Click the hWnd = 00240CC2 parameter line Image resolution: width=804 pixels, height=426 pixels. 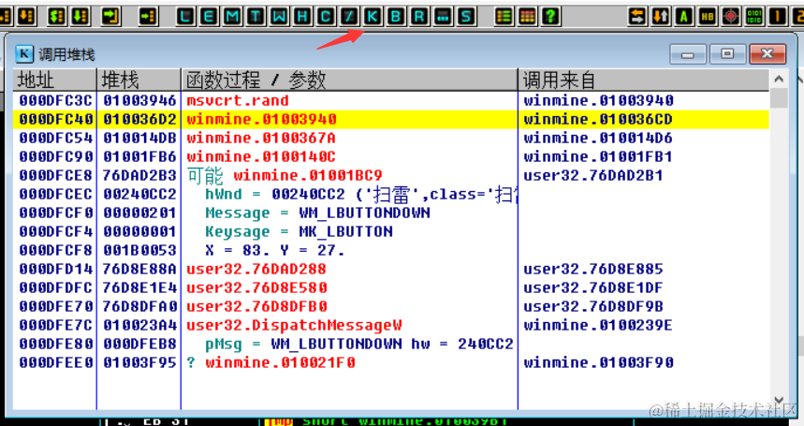tap(361, 195)
